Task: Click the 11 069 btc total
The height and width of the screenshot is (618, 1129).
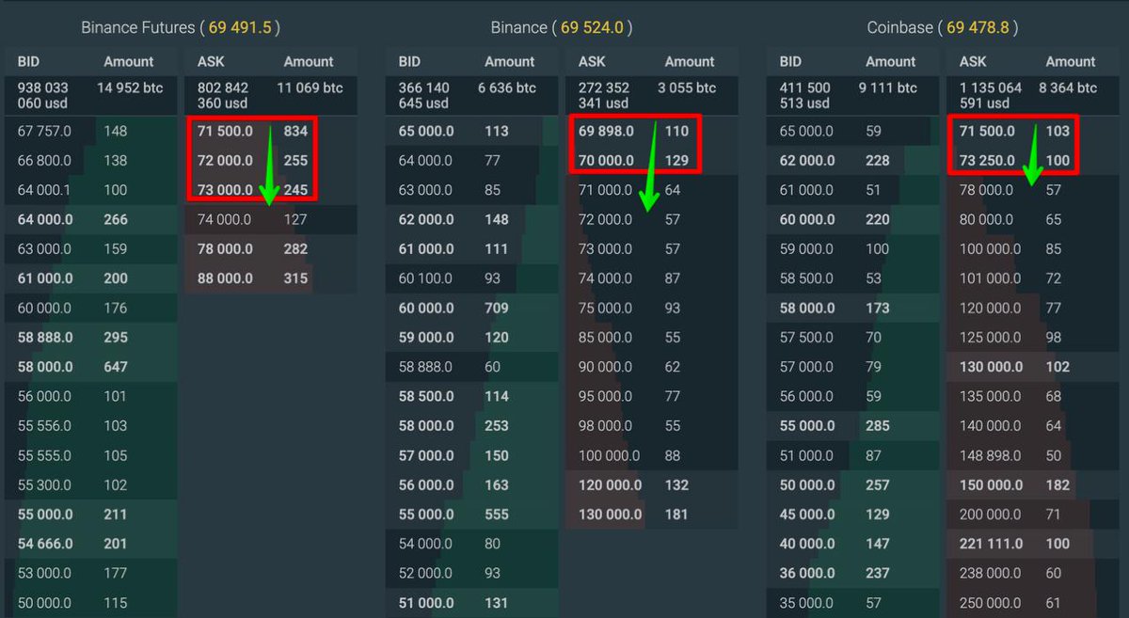Action: pyautogui.click(x=310, y=87)
